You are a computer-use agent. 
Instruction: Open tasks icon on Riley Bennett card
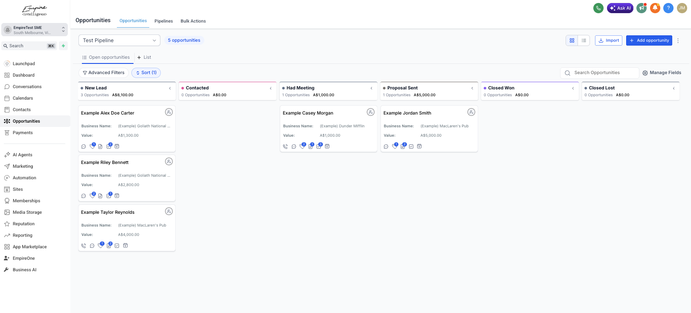109,196
